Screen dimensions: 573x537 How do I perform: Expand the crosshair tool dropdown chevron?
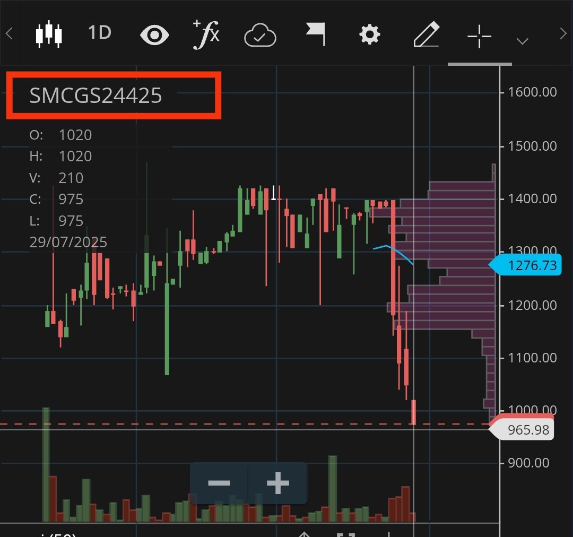coord(522,41)
